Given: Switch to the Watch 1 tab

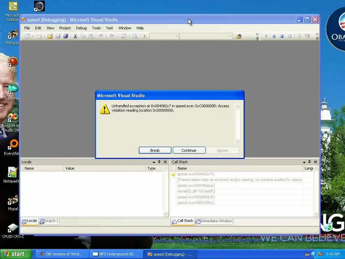Looking at the screenshot, I should pos(49,221).
